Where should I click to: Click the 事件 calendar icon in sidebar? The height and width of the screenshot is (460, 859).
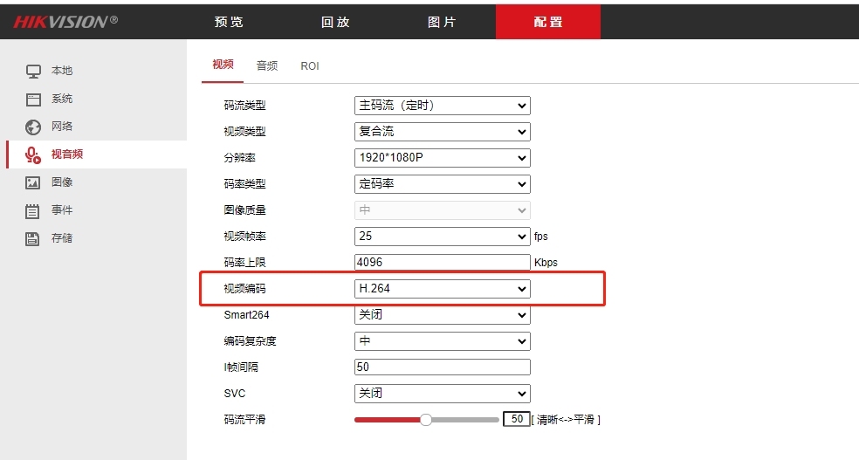pyautogui.click(x=33, y=210)
